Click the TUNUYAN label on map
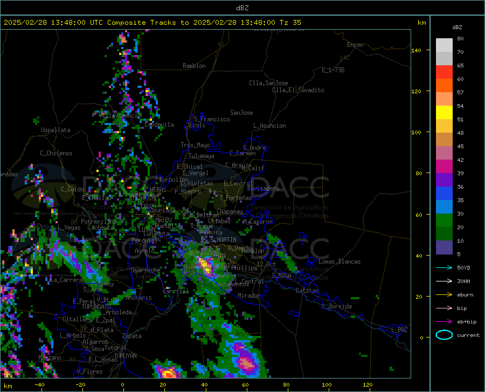Image resolution: width=485 pixels, height=392 pixels. 125,355
